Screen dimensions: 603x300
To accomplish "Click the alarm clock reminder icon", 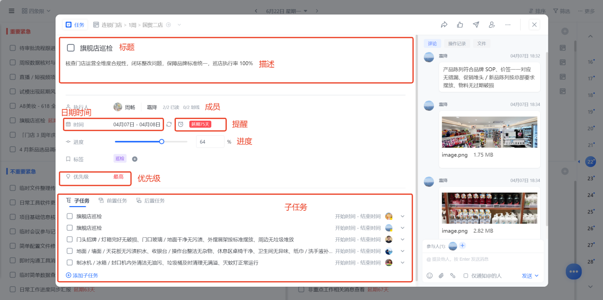I will coord(181,124).
